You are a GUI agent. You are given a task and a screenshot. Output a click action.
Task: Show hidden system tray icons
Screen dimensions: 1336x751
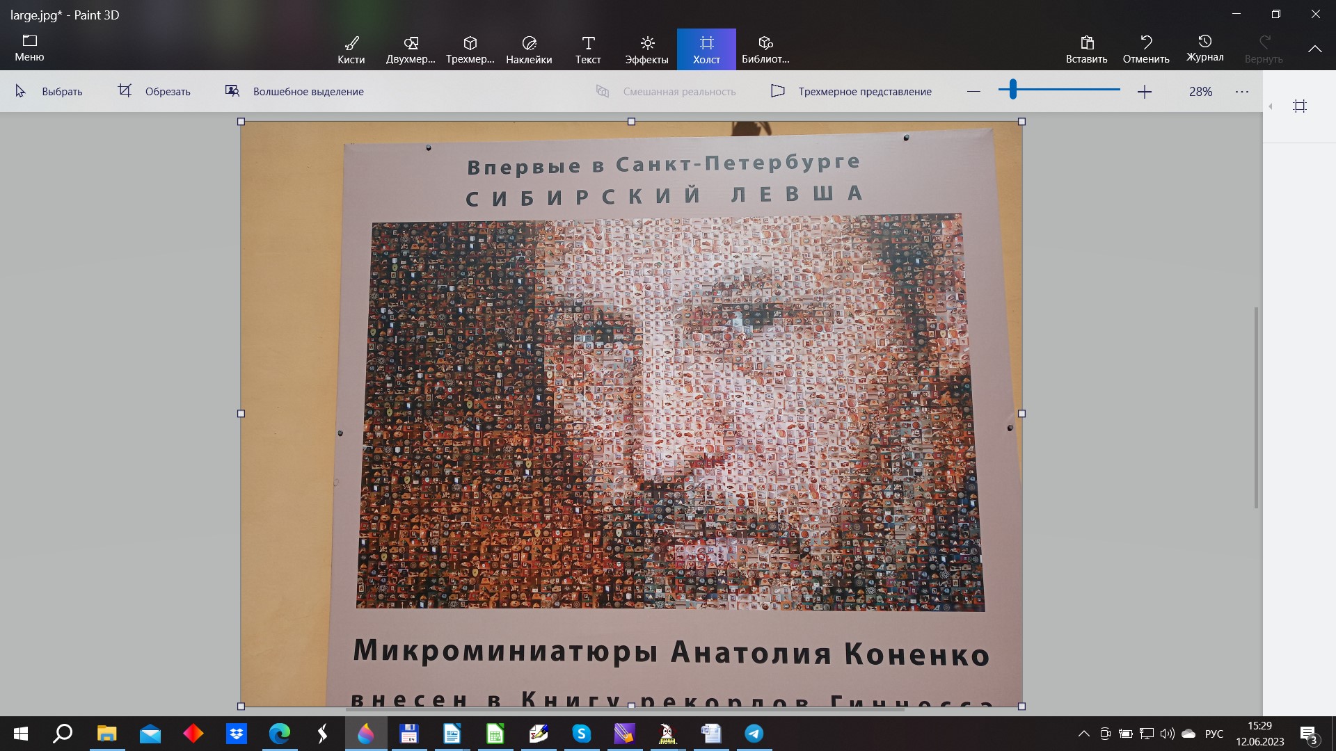[x=1084, y=734]
